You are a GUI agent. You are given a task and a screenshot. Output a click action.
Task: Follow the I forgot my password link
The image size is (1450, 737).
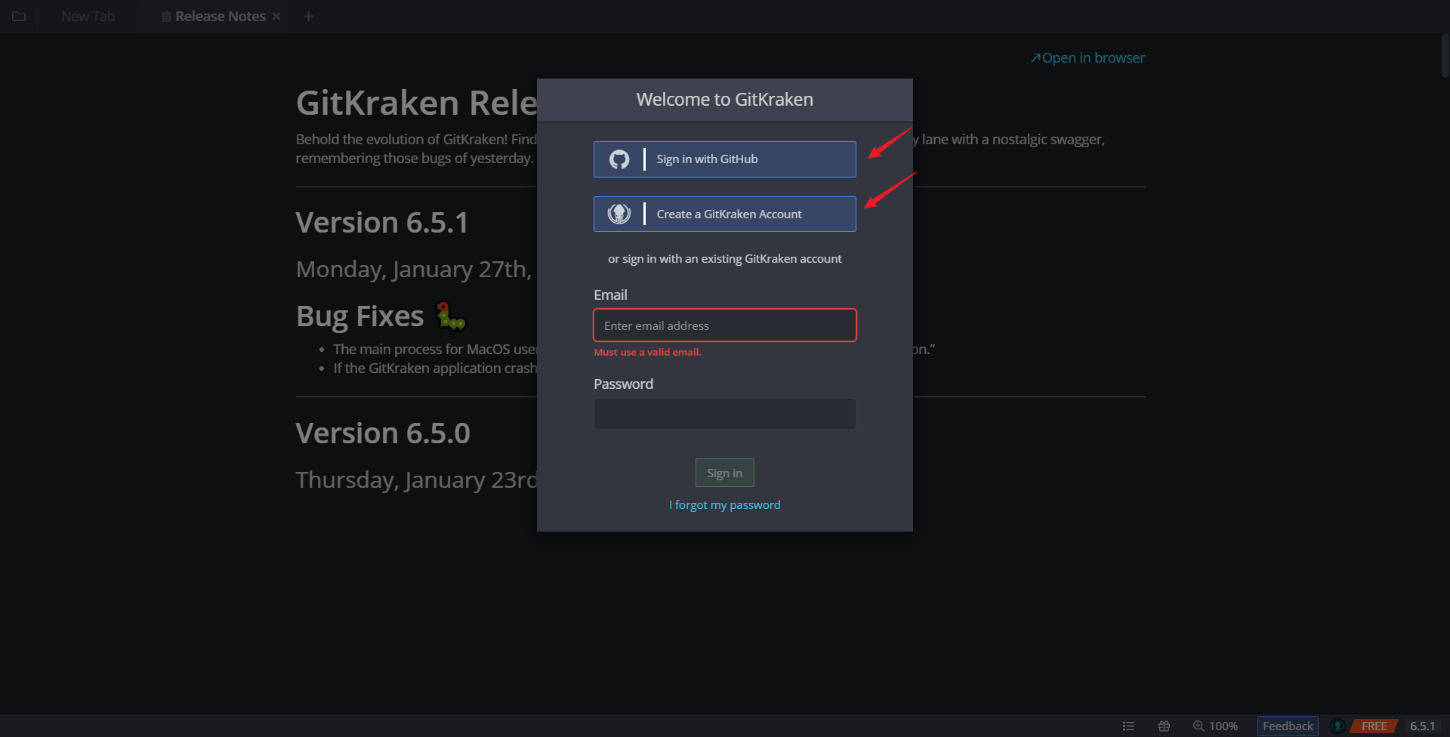point(724,504)
